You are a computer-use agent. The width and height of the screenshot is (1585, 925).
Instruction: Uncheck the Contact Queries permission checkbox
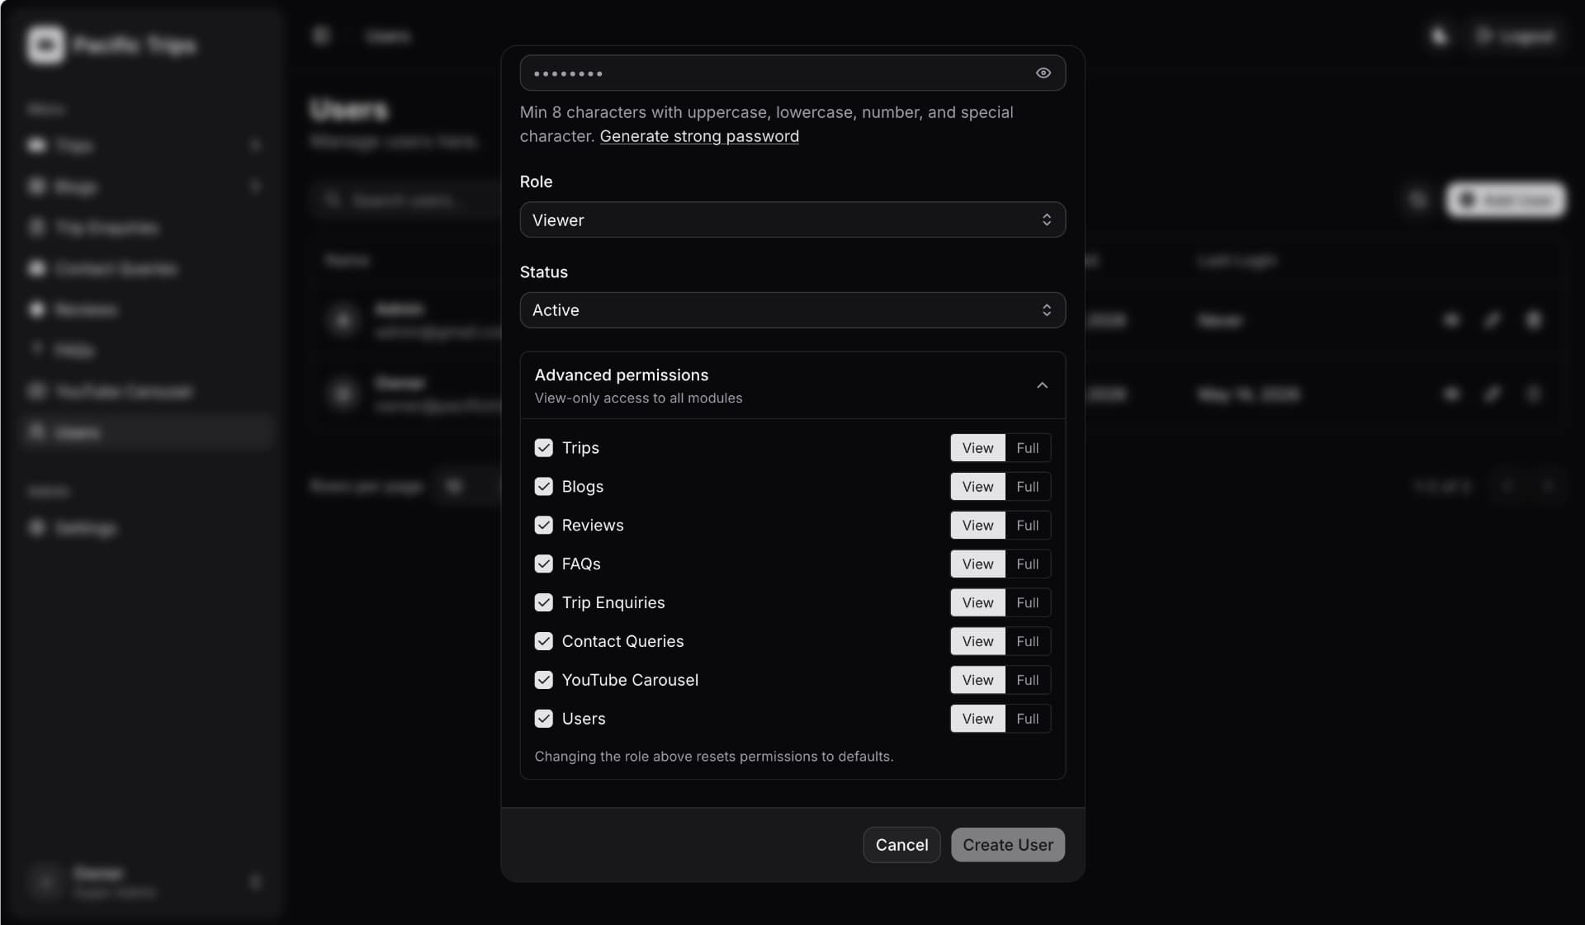click(x=543, y=641)
